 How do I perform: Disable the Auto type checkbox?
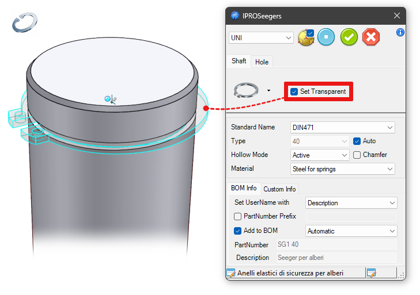357,141
